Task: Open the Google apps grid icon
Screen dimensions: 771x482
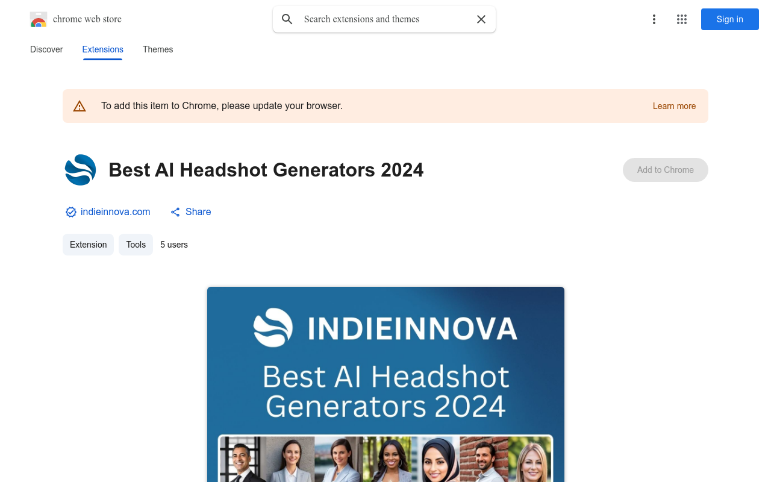Action: click(x=682, y=19)
